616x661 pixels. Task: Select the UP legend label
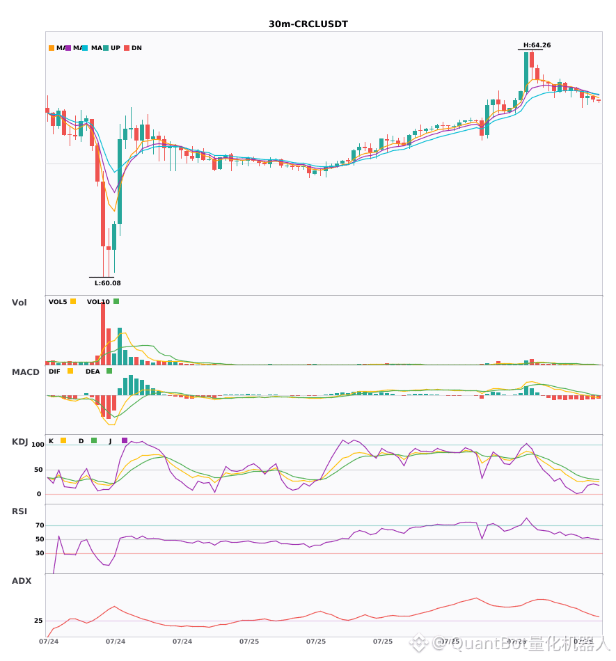pyautogui.click(x=116, y=48)
